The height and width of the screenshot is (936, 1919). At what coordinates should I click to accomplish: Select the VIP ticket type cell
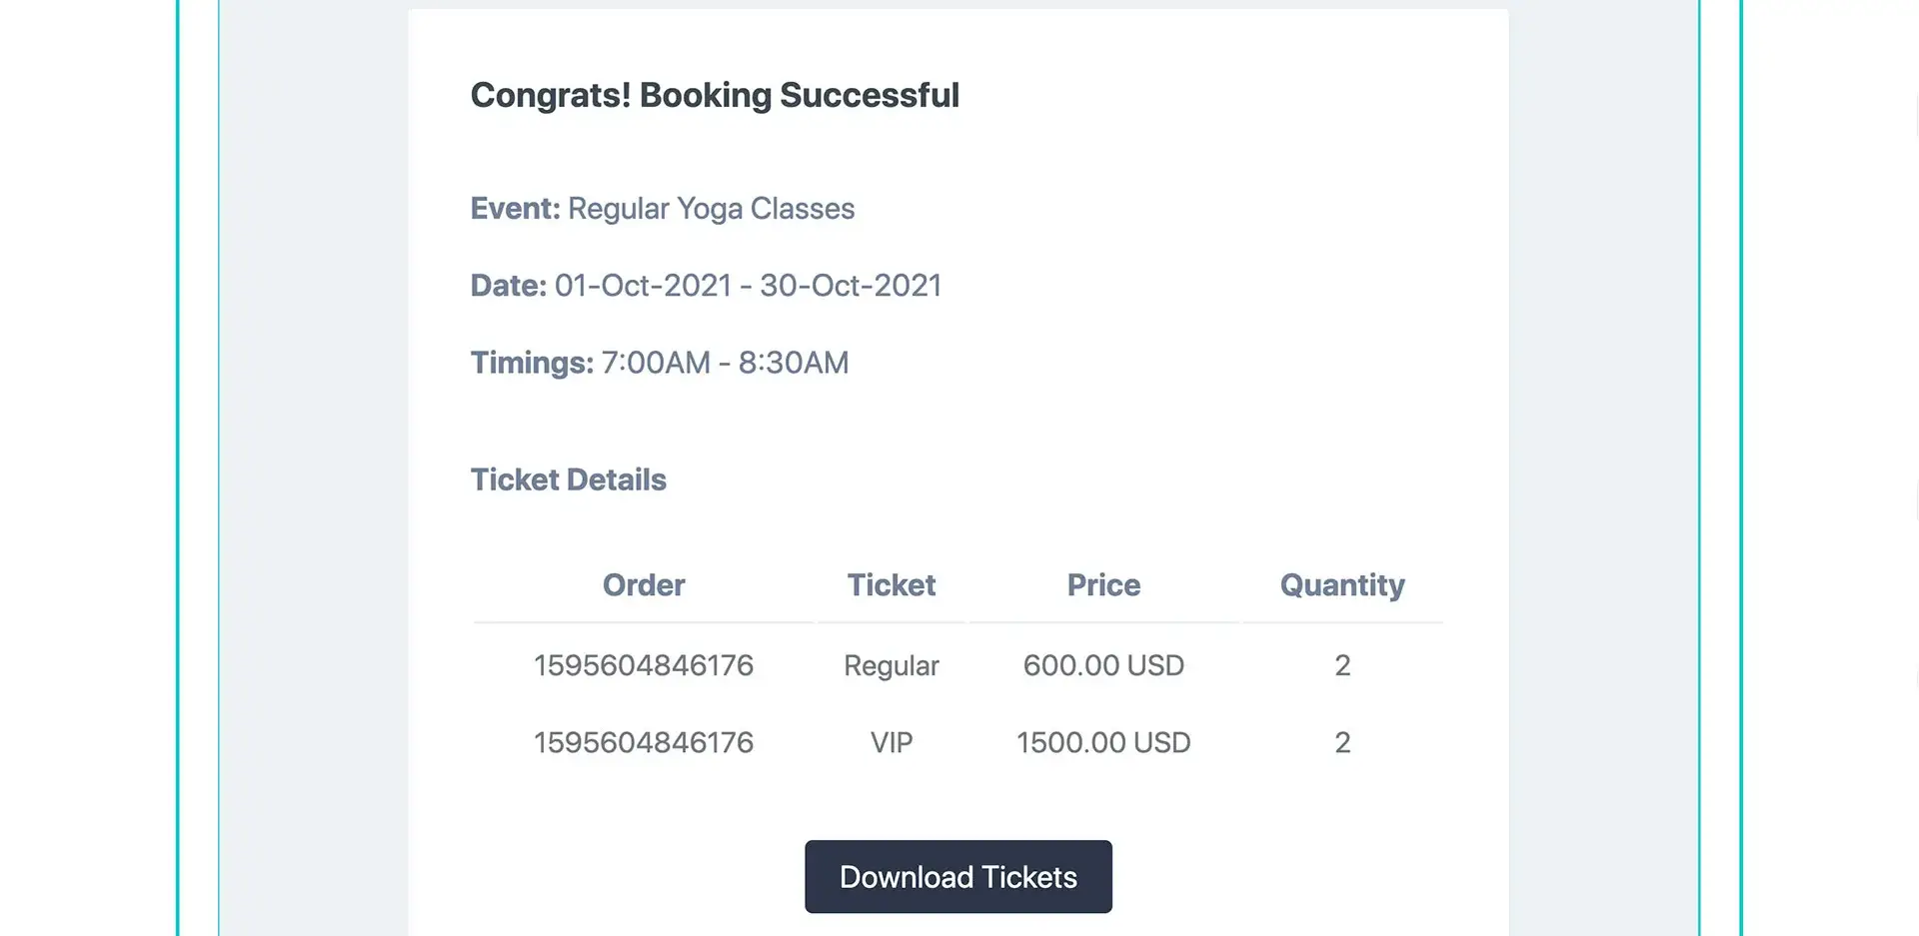[x=892, y=742]
